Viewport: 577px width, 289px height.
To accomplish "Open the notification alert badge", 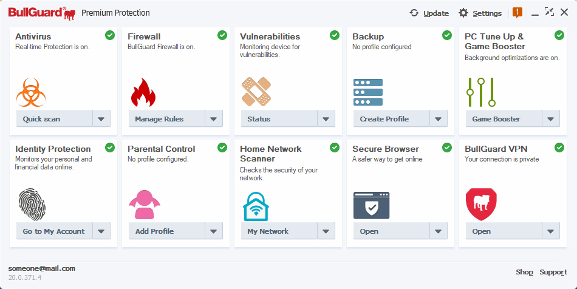I will 517,12.
